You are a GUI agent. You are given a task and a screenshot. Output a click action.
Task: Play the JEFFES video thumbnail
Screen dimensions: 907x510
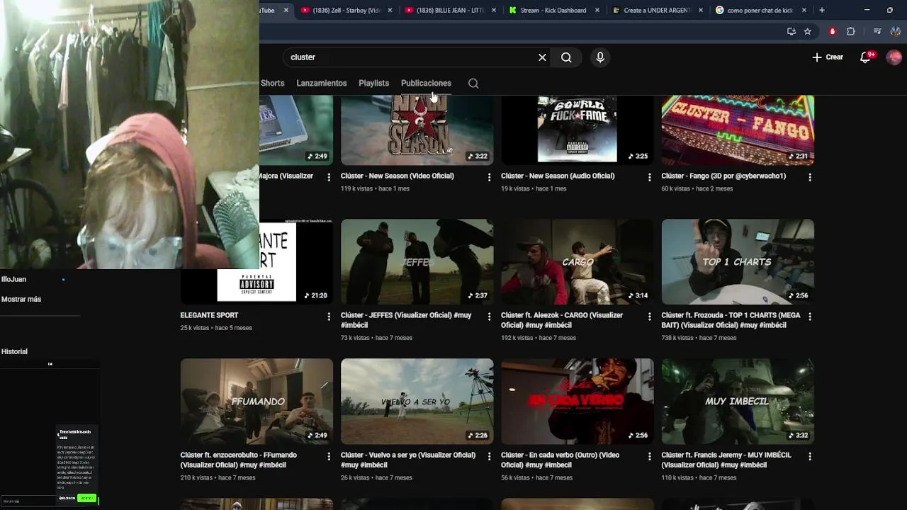417,261
